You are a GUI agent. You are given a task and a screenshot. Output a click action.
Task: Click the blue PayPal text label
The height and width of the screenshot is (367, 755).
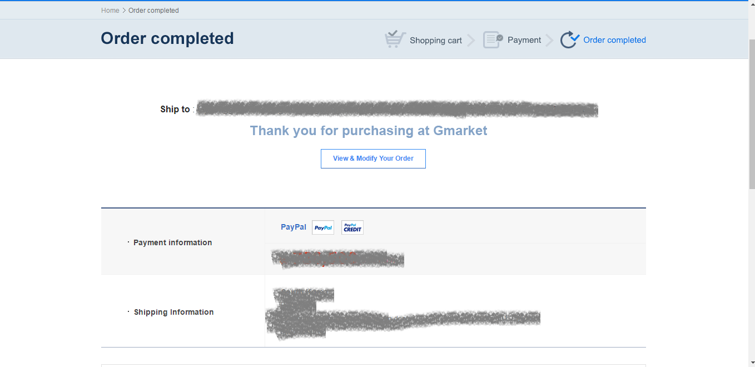294,227
